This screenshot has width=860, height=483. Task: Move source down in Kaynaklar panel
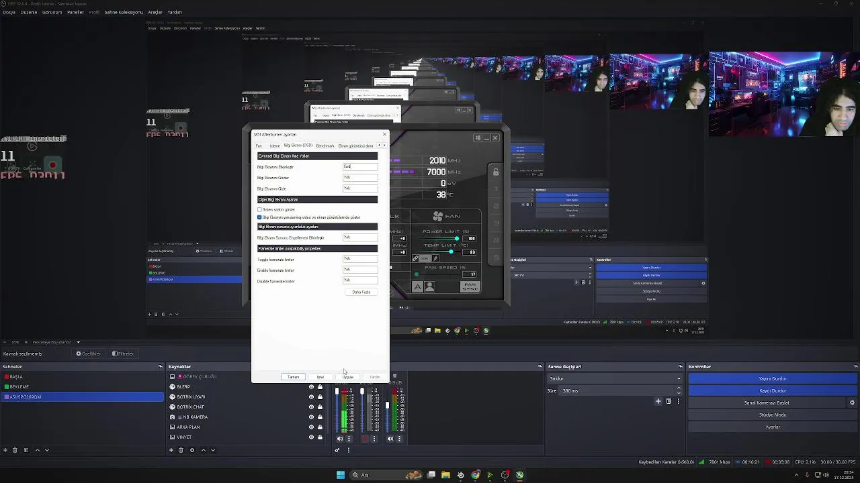tap(213, 450)
